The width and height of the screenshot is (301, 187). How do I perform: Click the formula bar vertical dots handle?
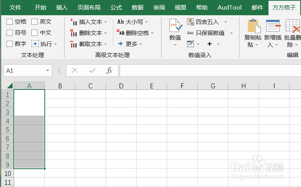point(59,70)
